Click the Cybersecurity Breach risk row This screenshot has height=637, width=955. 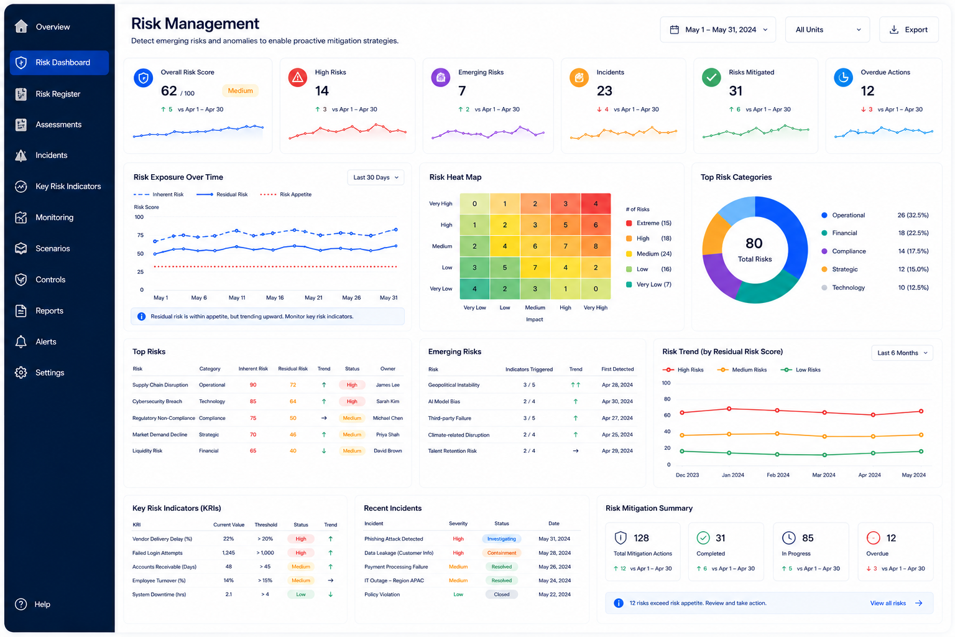[x=267, y=402]
